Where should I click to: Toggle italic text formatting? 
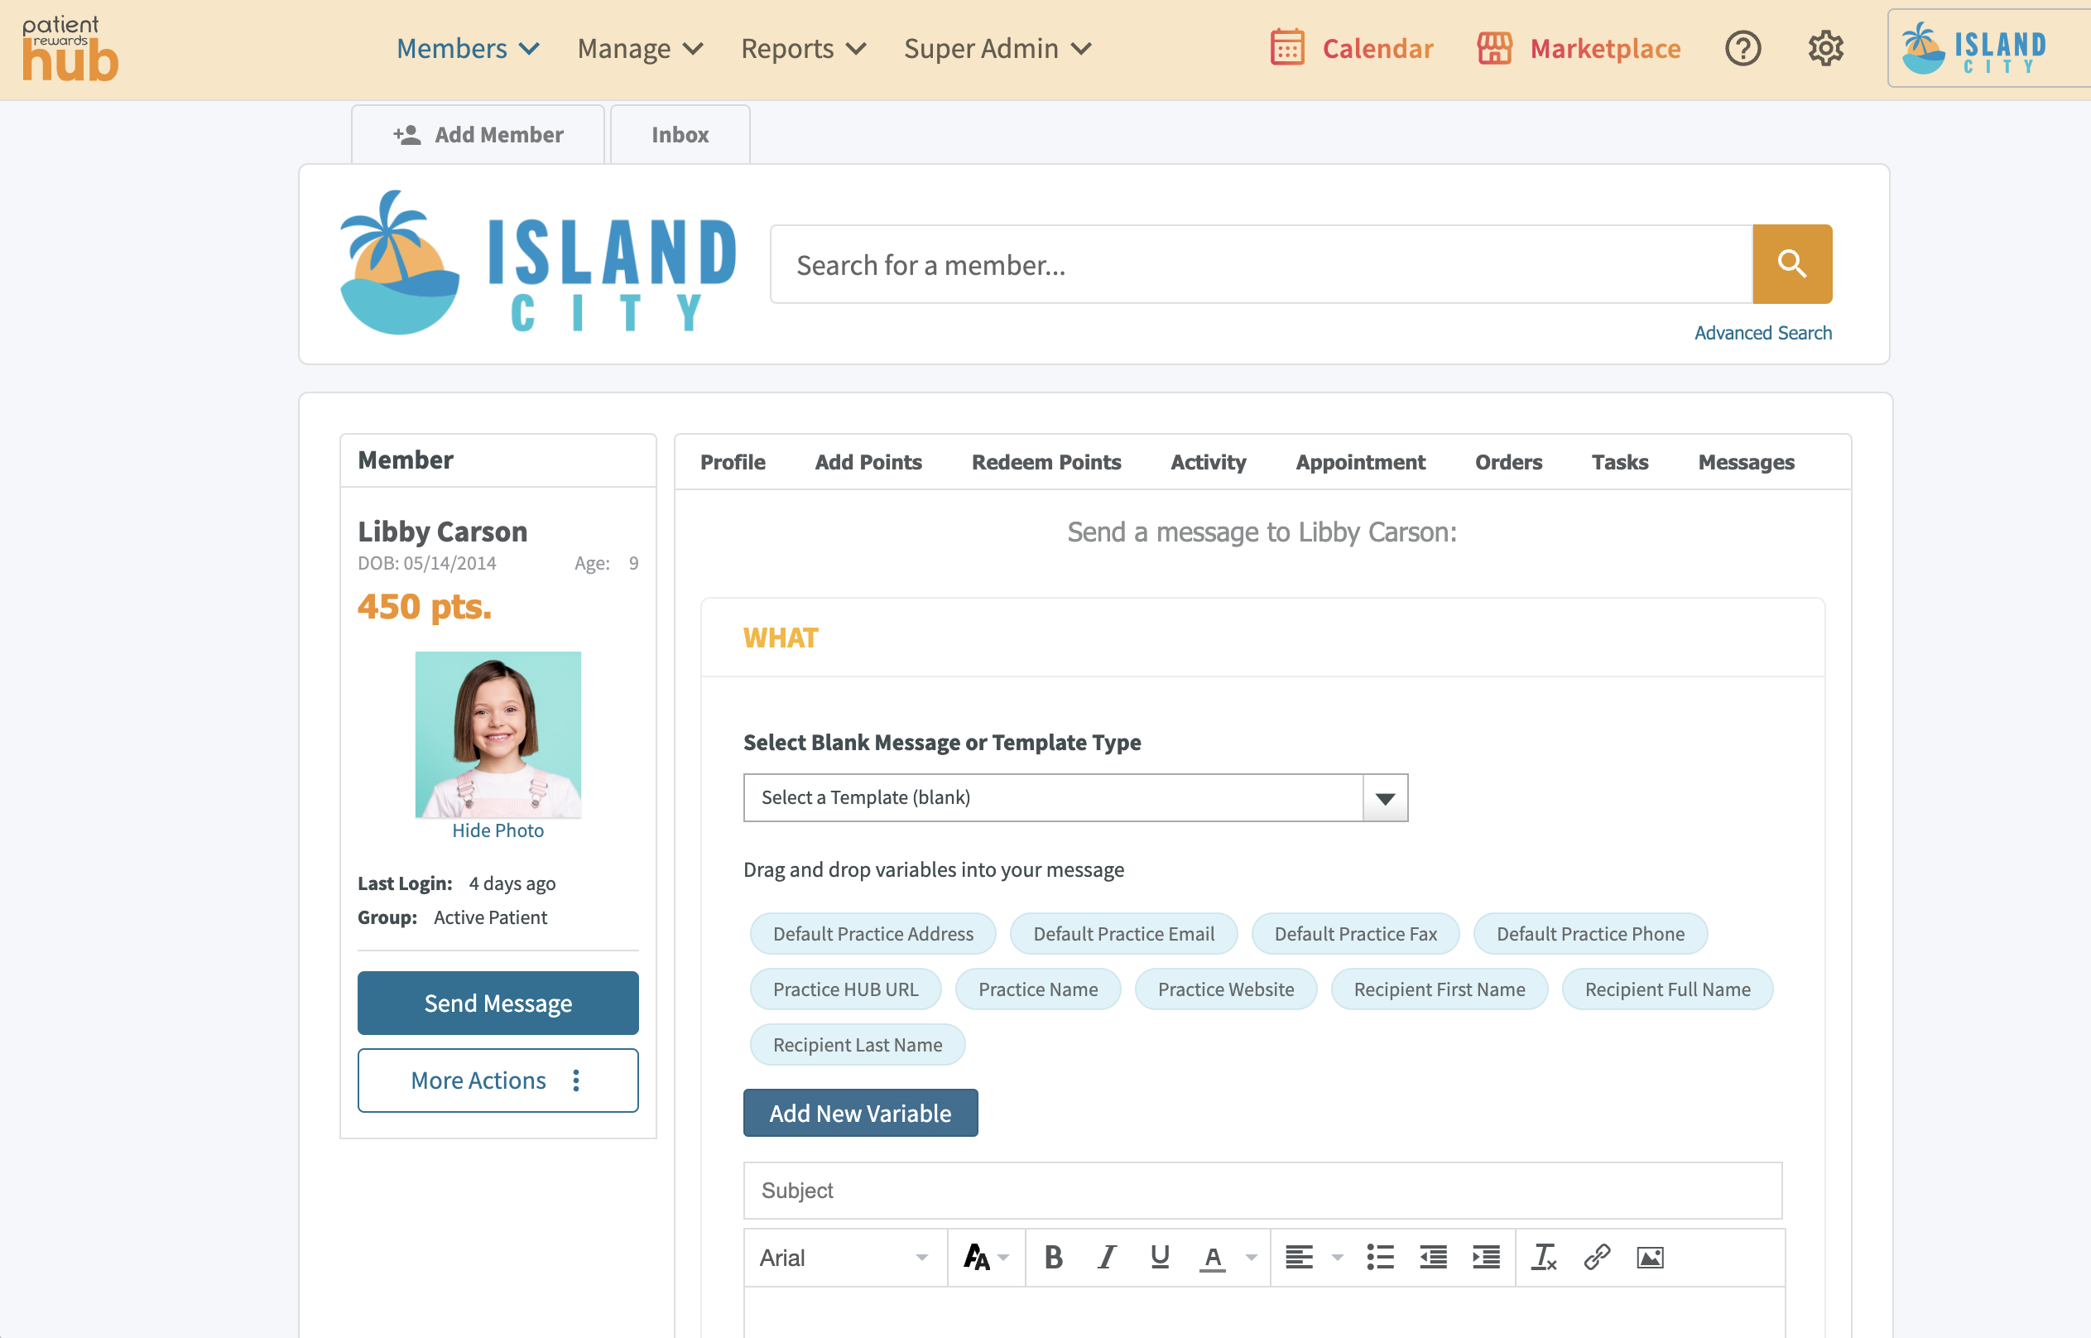pos(1106,1257)
